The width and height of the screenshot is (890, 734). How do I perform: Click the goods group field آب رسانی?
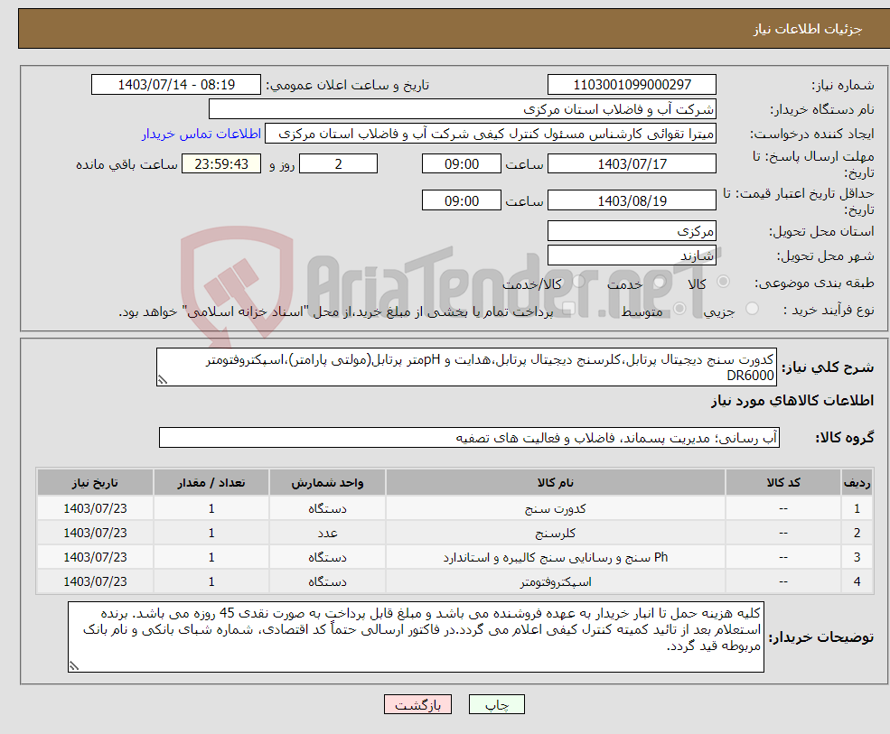[x=470, y=437]
